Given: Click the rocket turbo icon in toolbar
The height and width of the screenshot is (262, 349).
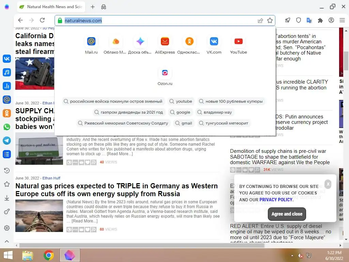Looking at the screenshot, I should (288, 20).
